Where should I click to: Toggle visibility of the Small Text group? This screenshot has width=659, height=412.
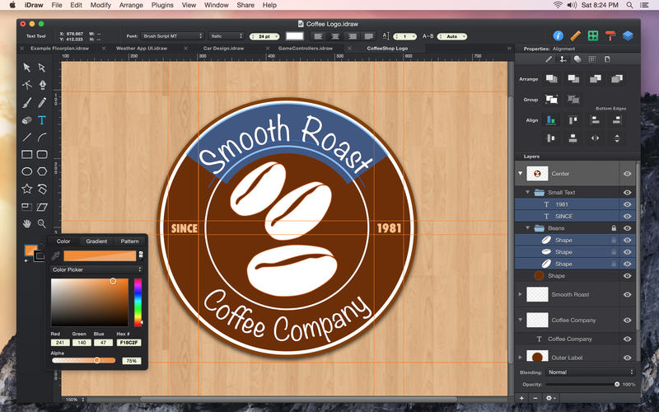627,193
